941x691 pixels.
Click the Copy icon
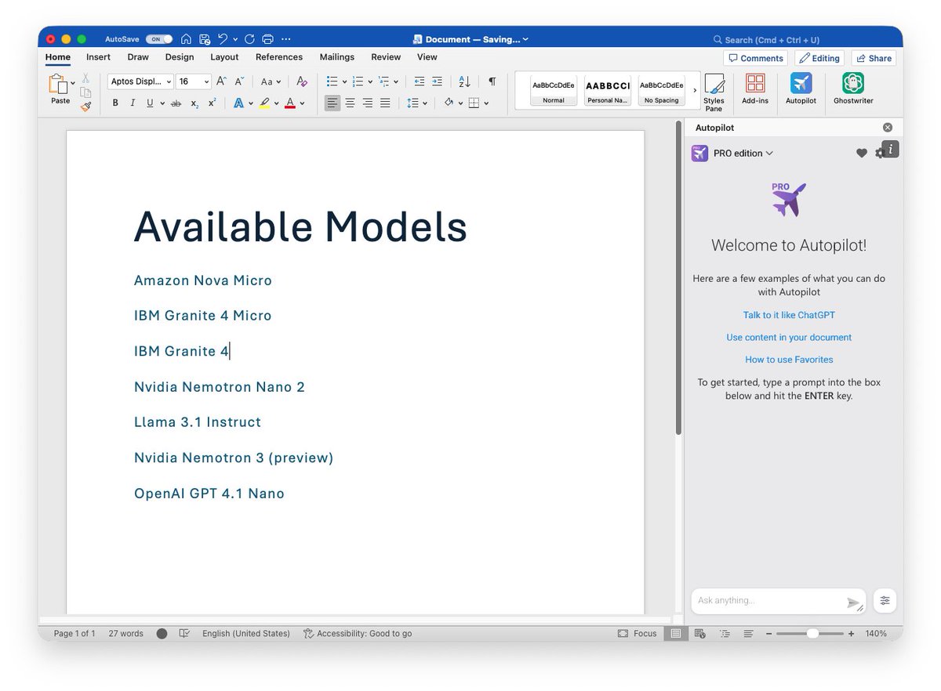[x=85, y=92]
